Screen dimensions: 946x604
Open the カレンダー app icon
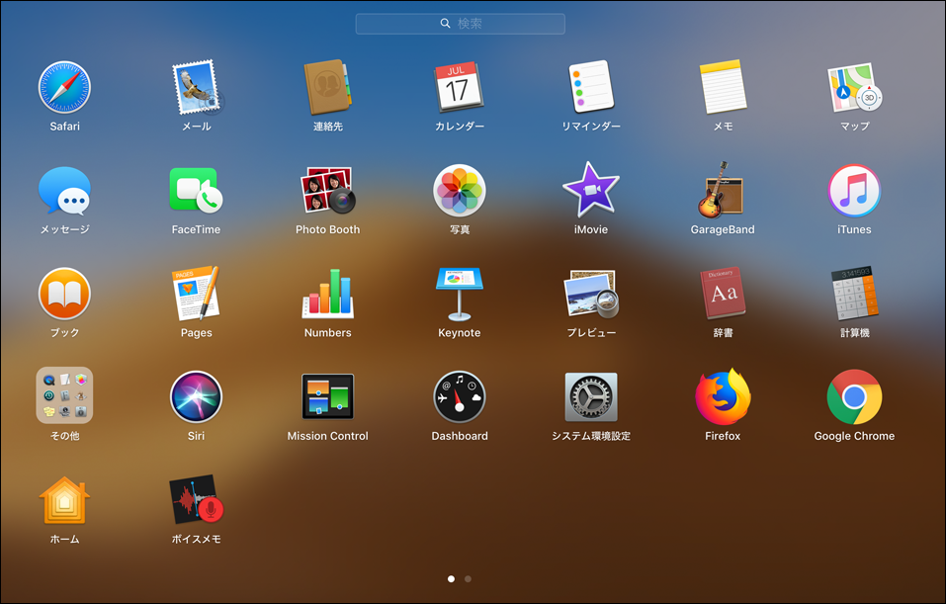coord(459,88)
